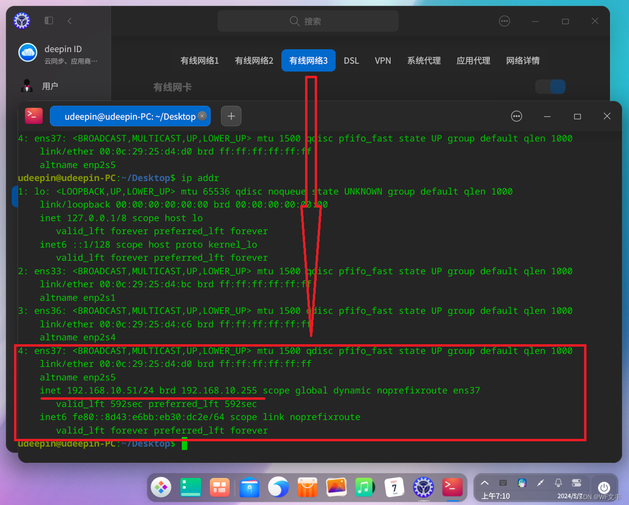
Task: Click the notification bell in the system tray
Action: (x=558, y=482)
